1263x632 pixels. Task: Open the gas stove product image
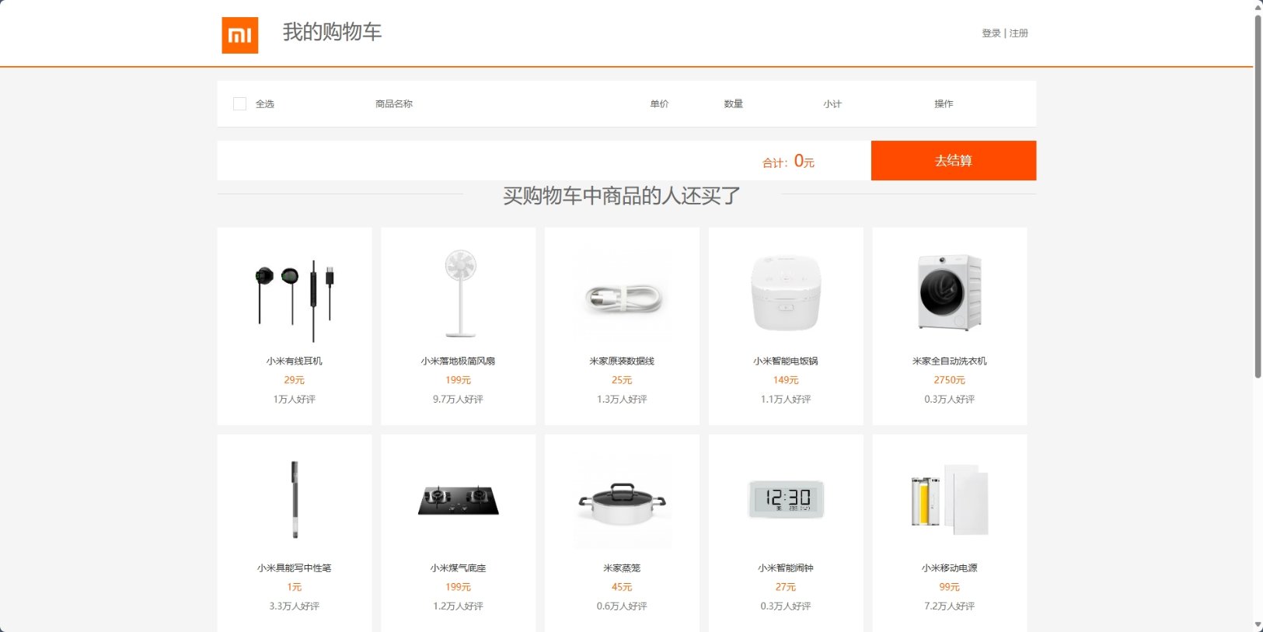click(x=459, y=501)
